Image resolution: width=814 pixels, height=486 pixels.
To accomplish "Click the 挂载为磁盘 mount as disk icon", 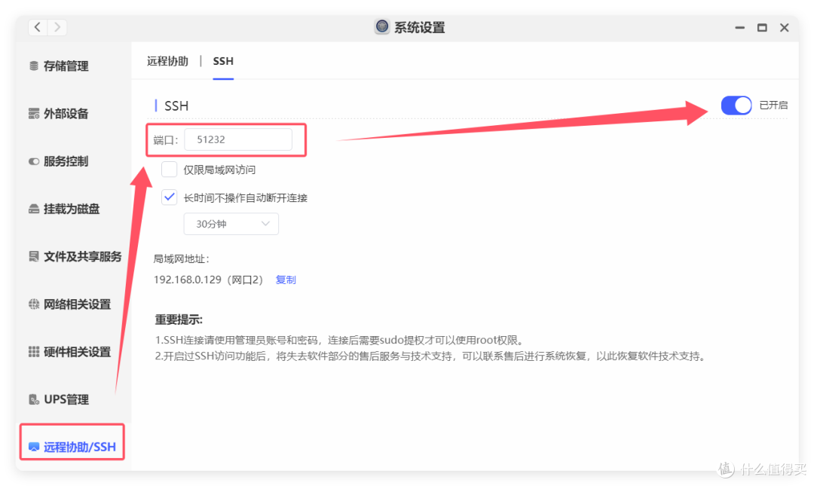I will pos(64,209).
